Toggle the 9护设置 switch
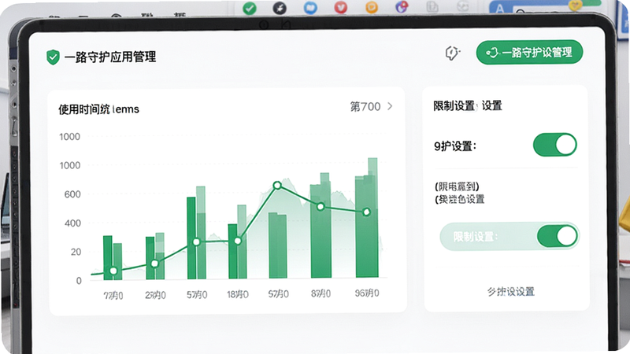This screenshot has height=354, width=630. click(x=555, y=145)
